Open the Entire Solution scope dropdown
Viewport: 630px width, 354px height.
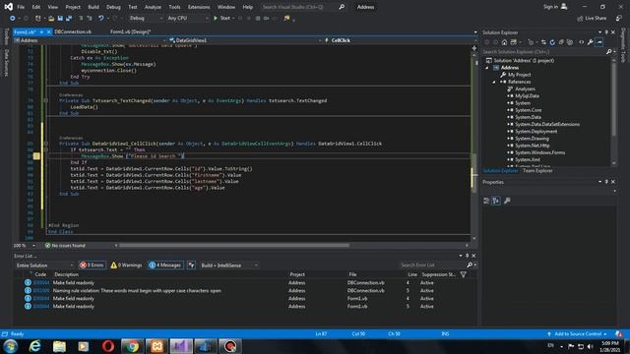point(44,265)
